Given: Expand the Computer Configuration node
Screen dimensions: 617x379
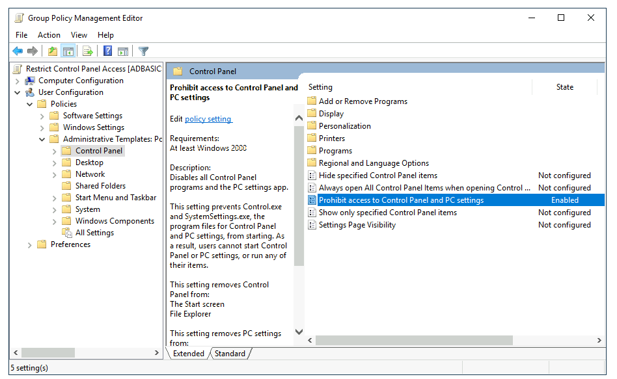Looking at the screenshot, I should (17, 81).
